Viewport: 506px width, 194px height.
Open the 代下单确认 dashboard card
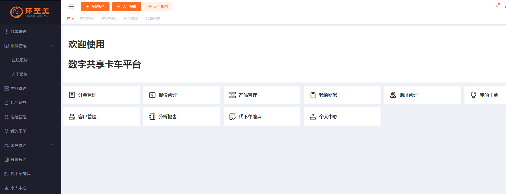click(262, 117)
